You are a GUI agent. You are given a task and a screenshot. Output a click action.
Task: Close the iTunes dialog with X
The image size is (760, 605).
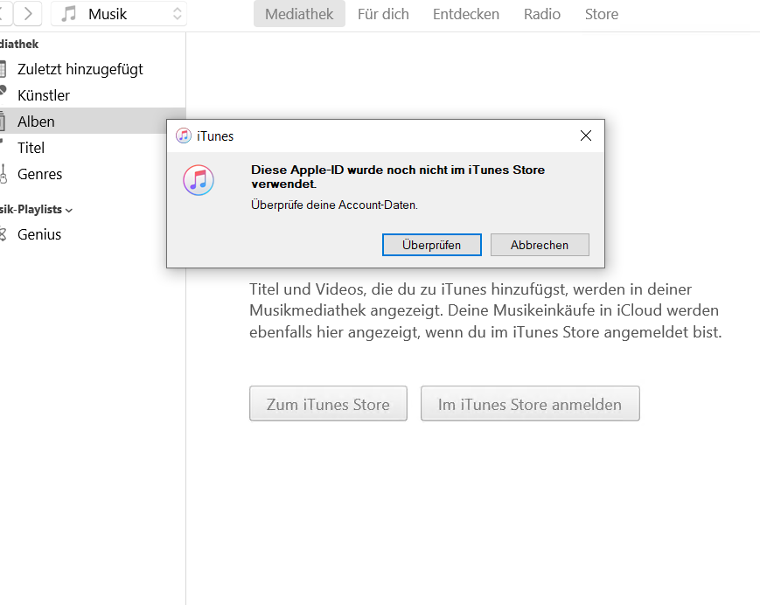point(585,136)
